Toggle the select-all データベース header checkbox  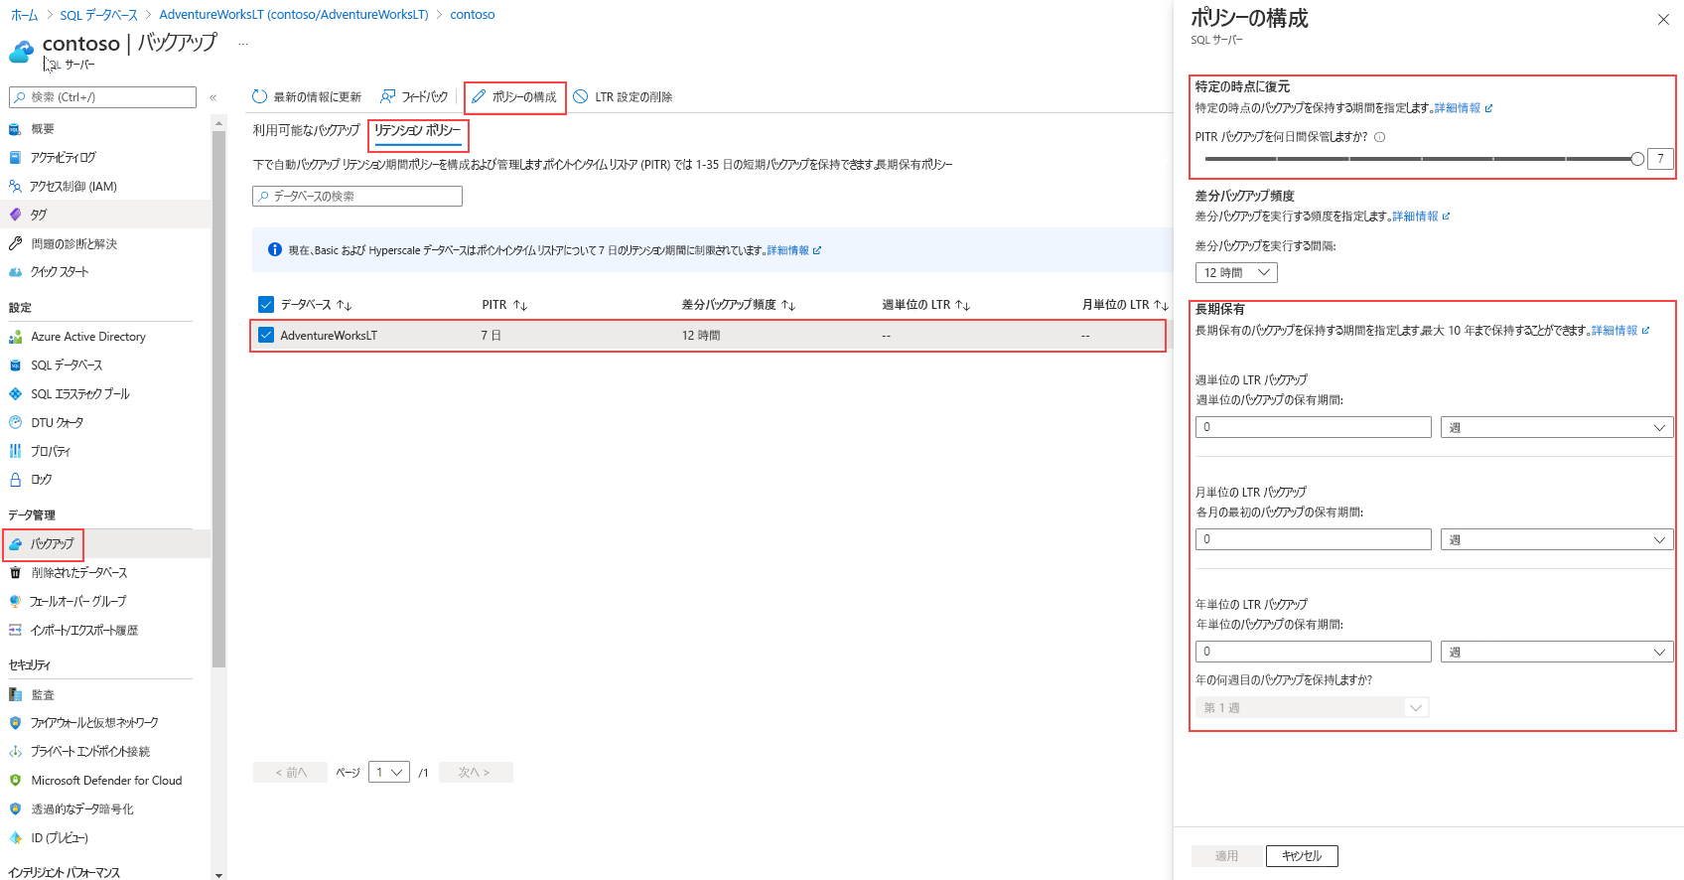pos(265,305)
